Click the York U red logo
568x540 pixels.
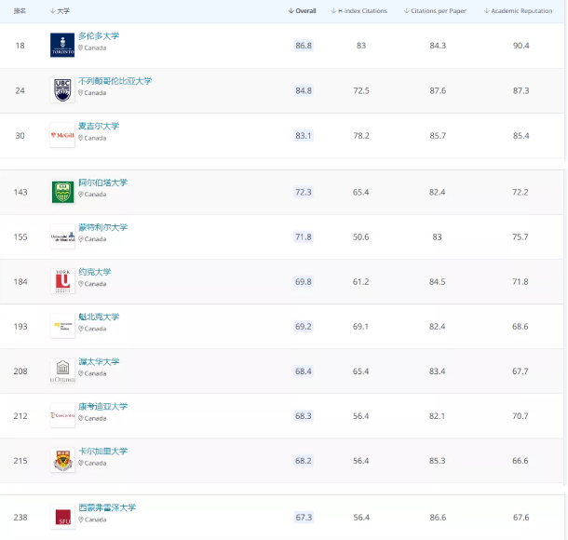62,281
